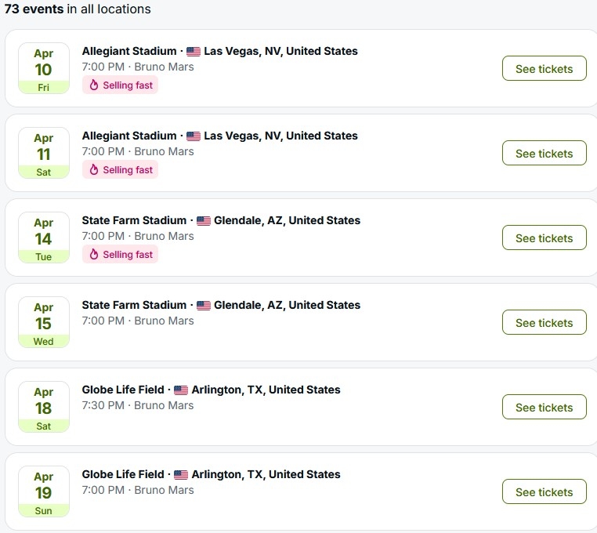This screenshot has height=533, width=597.
Task: Click the Apr 15 Wed date badge
Action: 44,323
